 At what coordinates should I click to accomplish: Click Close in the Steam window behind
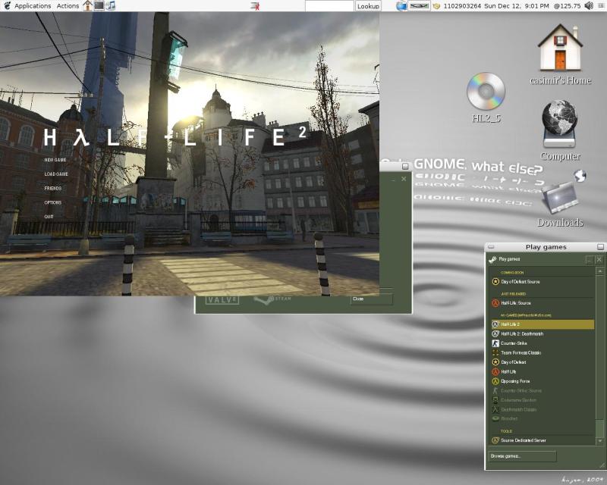[372, 299]
